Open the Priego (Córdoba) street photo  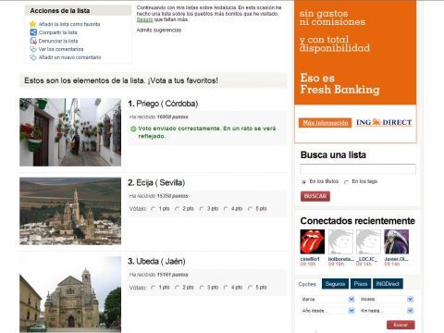pos(70,132)
